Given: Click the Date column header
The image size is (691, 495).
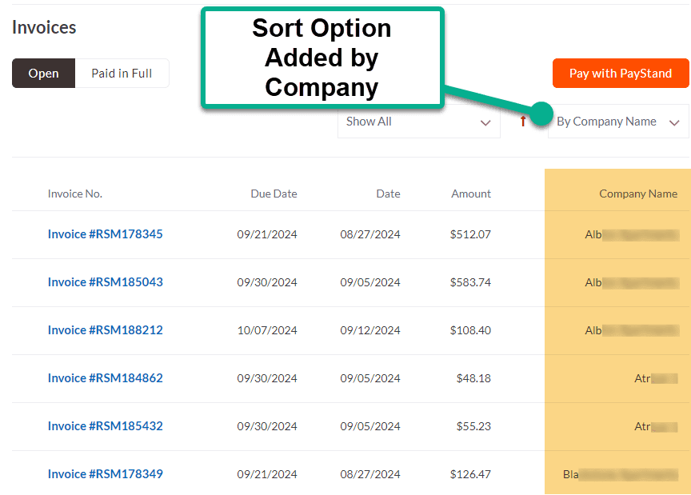Looking at the screenshot, I should 388,194.
